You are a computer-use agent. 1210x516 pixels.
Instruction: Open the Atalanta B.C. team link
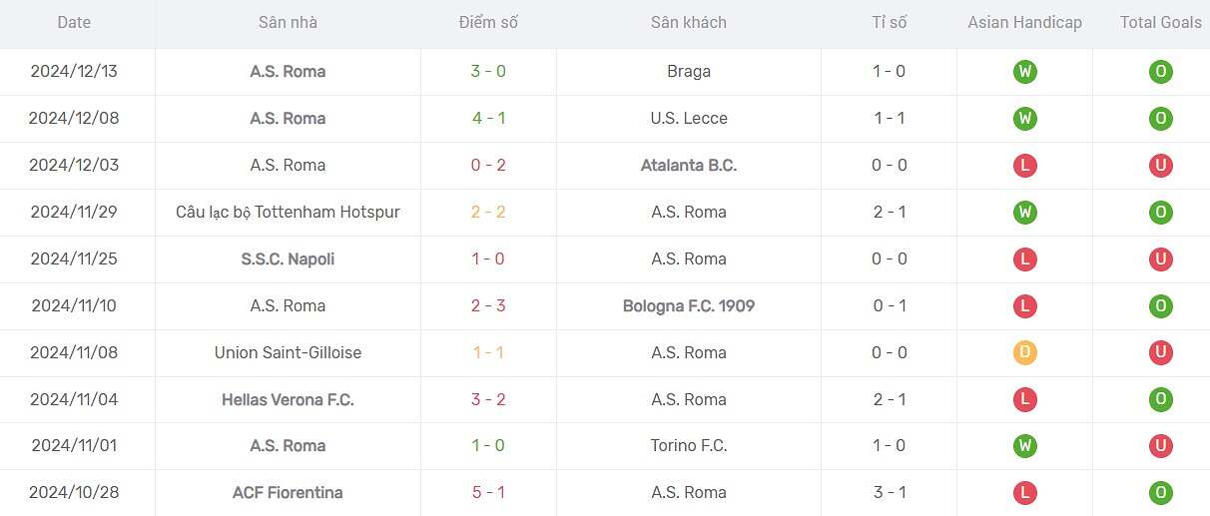[689, 166]
